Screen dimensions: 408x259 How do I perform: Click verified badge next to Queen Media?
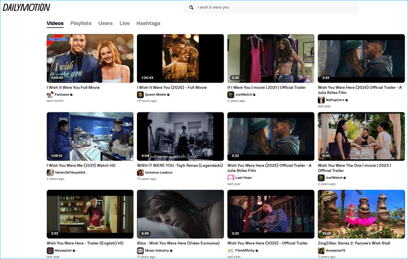(x=168, y=95)
